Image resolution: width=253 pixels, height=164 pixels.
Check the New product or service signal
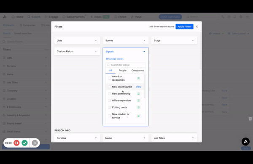click(x=109, y=116)
